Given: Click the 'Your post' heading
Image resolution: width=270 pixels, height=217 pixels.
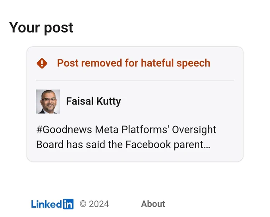Looking at the screenshot, I should 41,28.
